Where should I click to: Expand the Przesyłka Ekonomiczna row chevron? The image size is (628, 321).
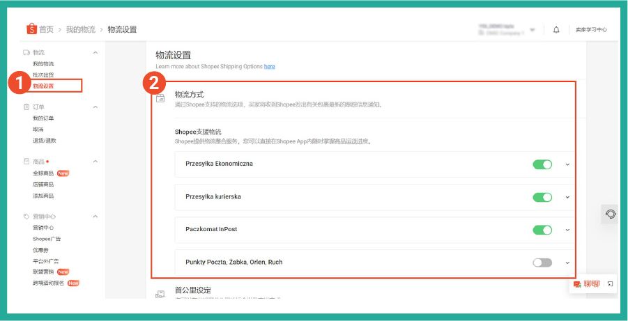[567, 164]
